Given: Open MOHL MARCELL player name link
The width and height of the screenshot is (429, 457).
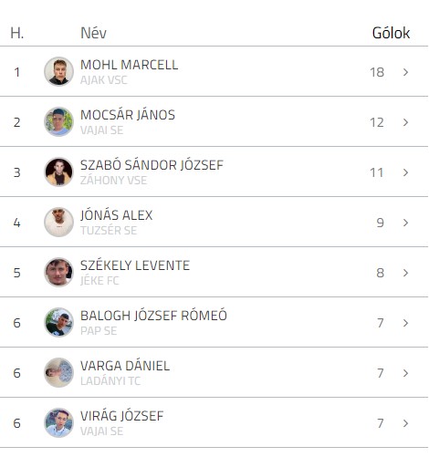Looking at the screenshot, I should [x=129, y=65].
